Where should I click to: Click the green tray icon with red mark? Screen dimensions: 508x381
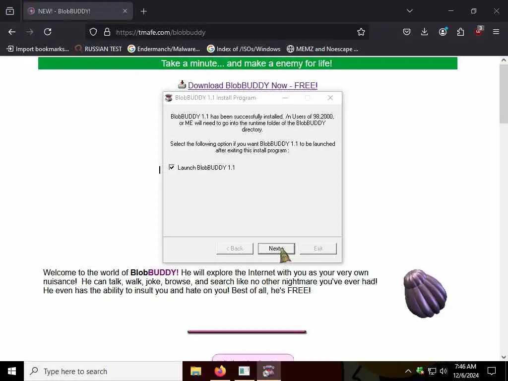tap(420, 371)
